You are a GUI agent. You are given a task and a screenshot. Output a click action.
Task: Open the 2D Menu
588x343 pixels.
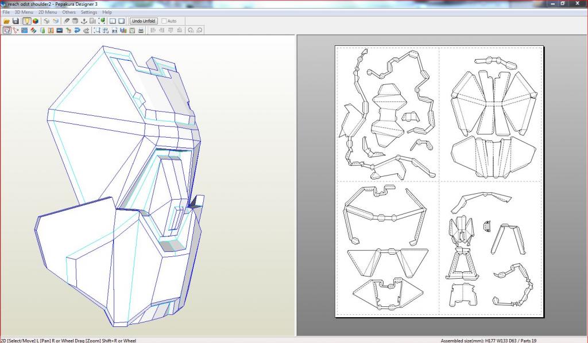tap(48, 12)
